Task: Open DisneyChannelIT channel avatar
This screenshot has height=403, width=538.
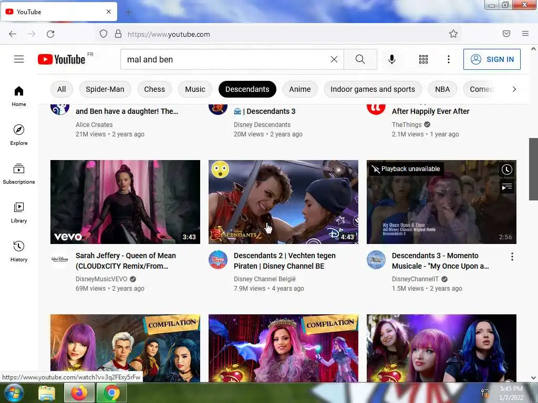Action: point(376,260)
